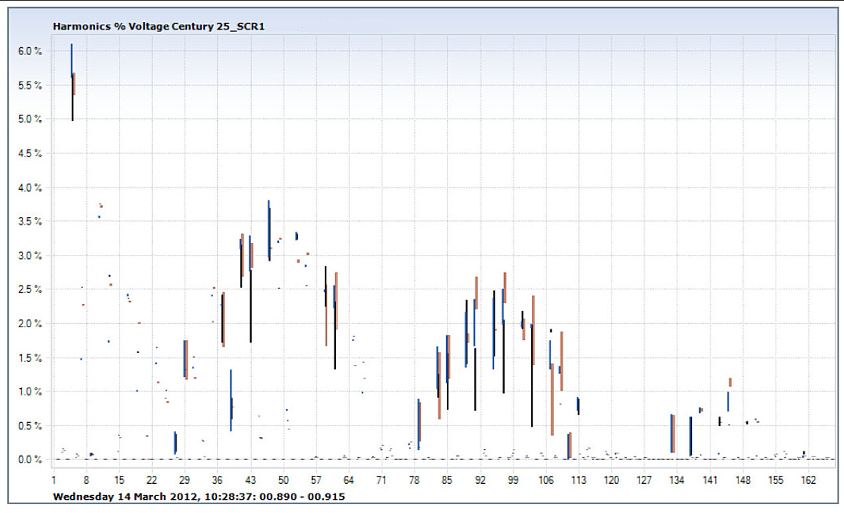The width and height of the screenshot is (844, 513).
Task: Click harmonic number '1' on x-axis
Action: click(x=54, y=479)
